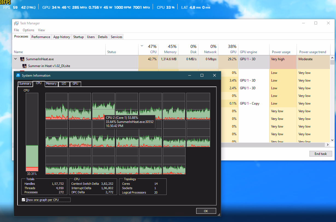Collapse the SummerInHeat.exe process group

(16, 59)
